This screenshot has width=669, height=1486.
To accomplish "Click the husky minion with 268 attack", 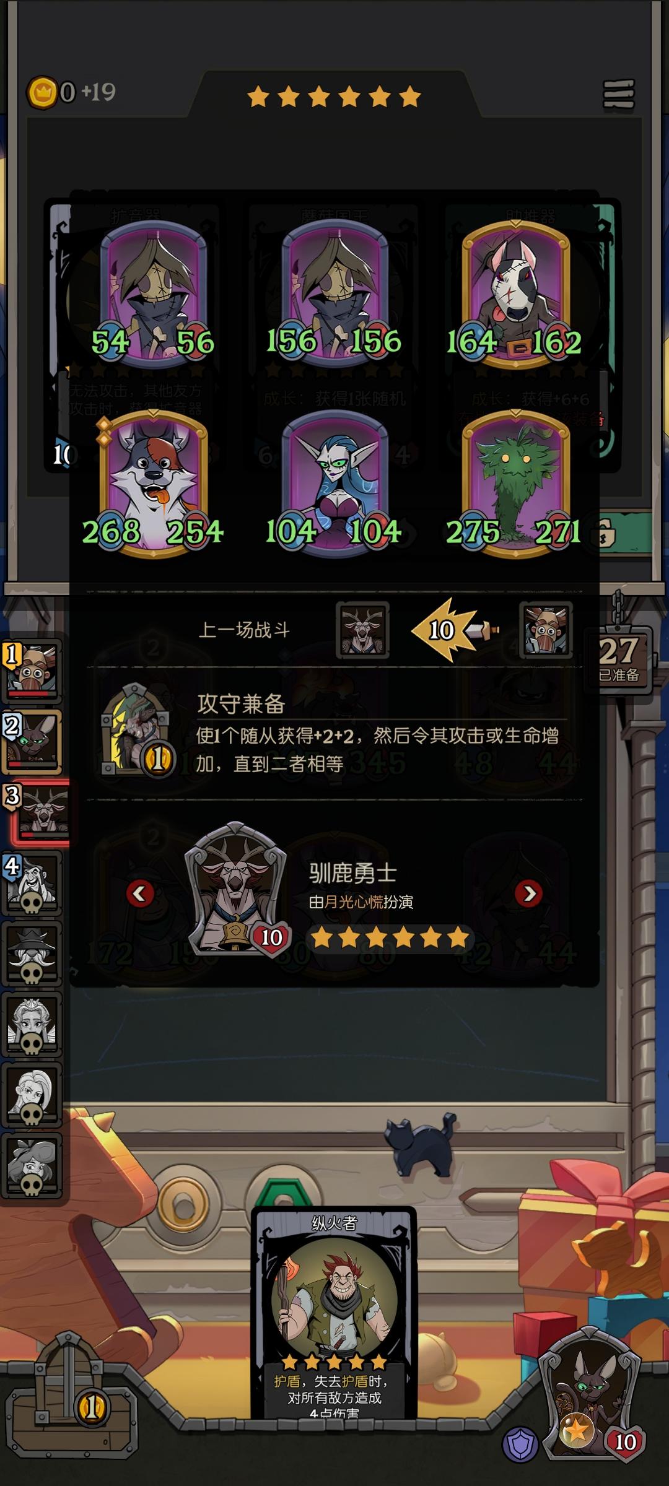I will tap(152, 484).
